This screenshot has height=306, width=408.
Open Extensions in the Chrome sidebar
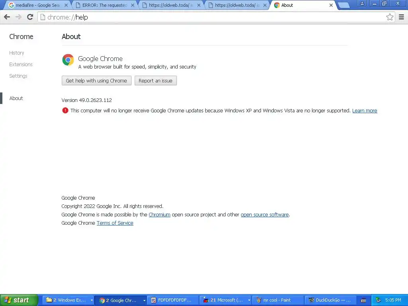point(21,64)
